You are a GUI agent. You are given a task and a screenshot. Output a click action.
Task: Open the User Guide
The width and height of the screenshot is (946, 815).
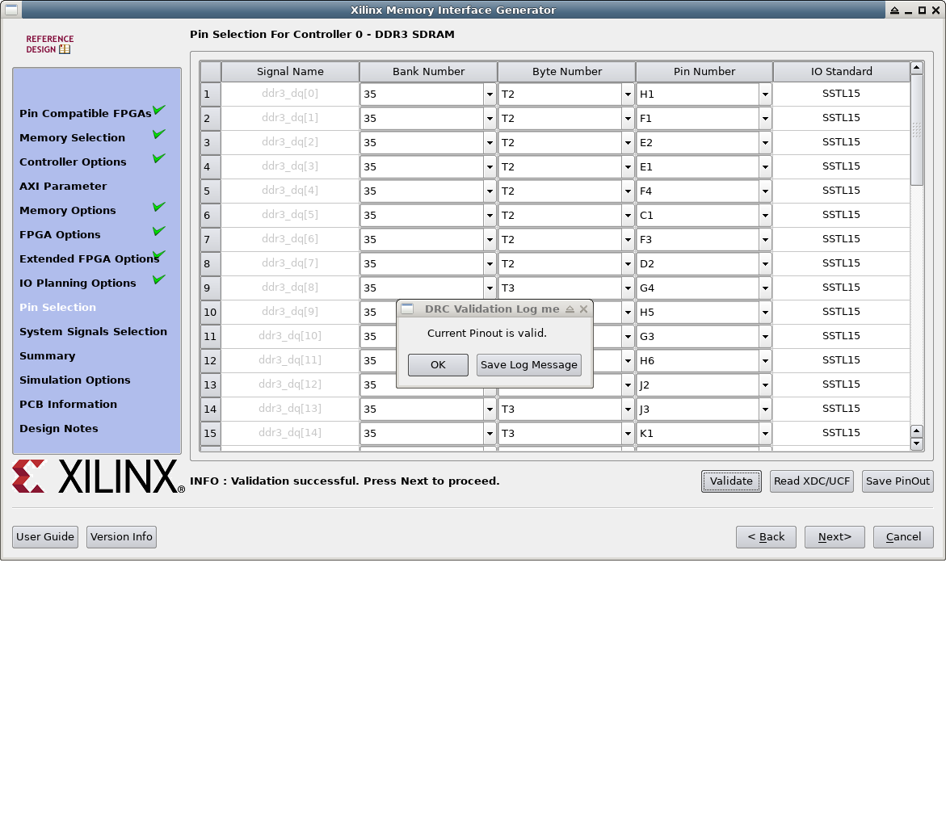45,537
